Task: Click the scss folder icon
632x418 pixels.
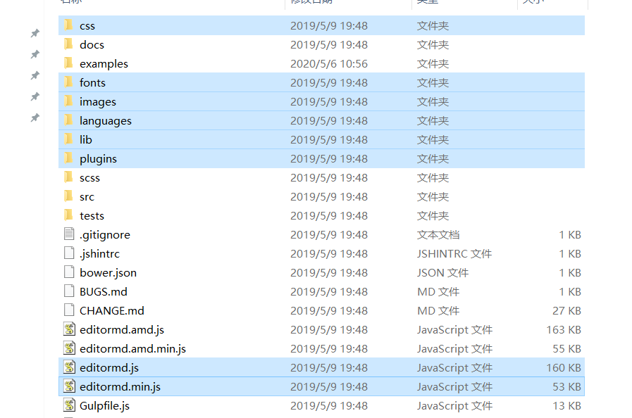Action: tap(69, 177)
